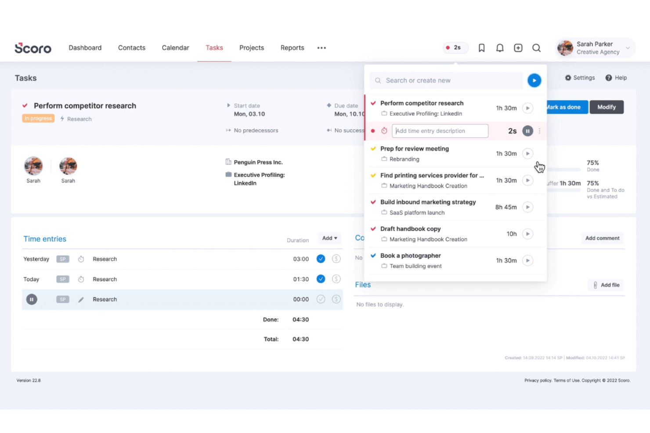The height and width of the screenshot is (433, 650).
Task: Open Settings via the gear icon
Action: click(x=568, y=78)
